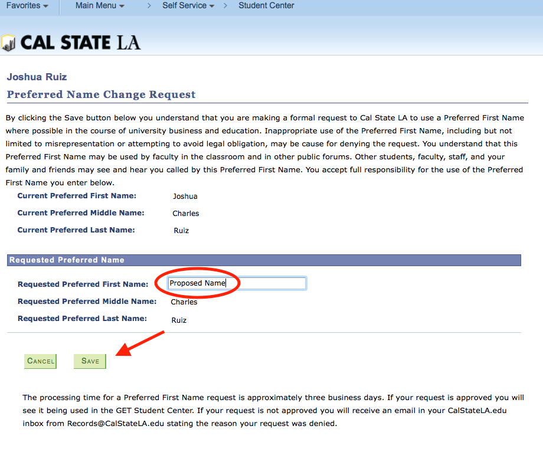This screenshot has height=465, width=543.
Task: Cancel the preferred name change request
Action: tap(40, 361)
